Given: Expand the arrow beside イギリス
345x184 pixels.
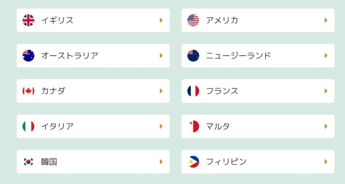Looking at the screenshot, I should pos(161,20).
